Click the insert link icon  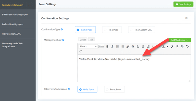[x=128, y=46]
